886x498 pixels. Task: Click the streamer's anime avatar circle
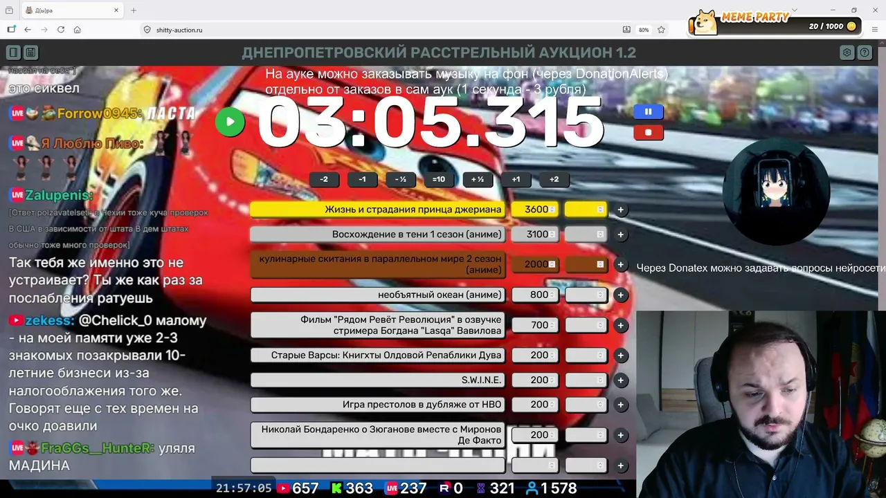click(776, 192)
